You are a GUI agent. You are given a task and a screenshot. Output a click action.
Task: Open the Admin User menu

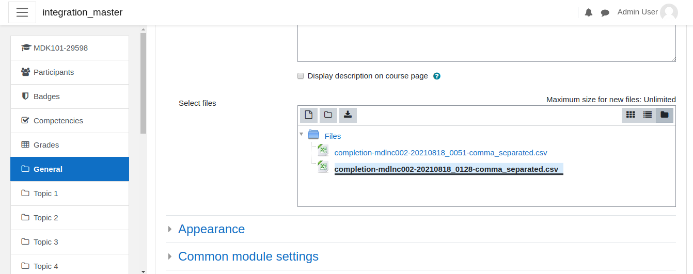648,12
